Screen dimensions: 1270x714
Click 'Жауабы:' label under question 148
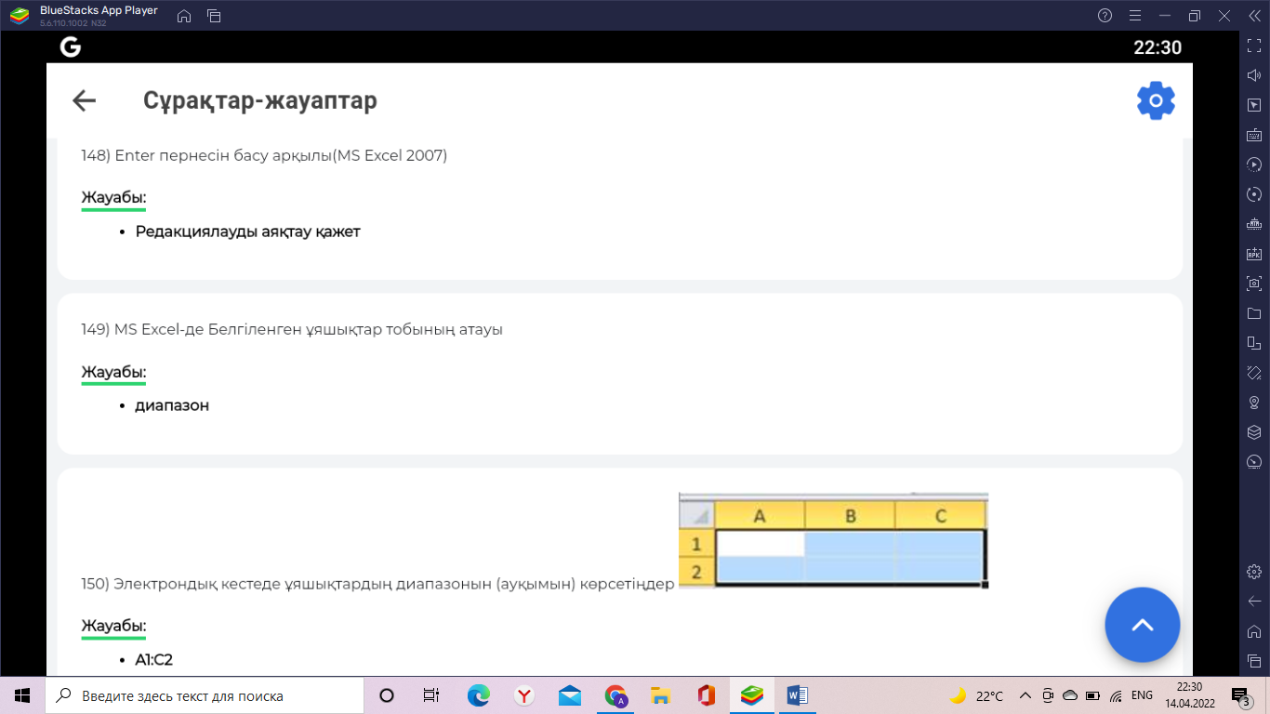pos(113,197)
